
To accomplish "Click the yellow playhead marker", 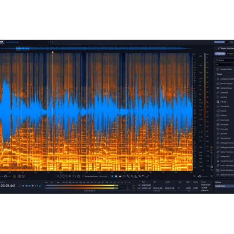I will (x=53, y=52).
